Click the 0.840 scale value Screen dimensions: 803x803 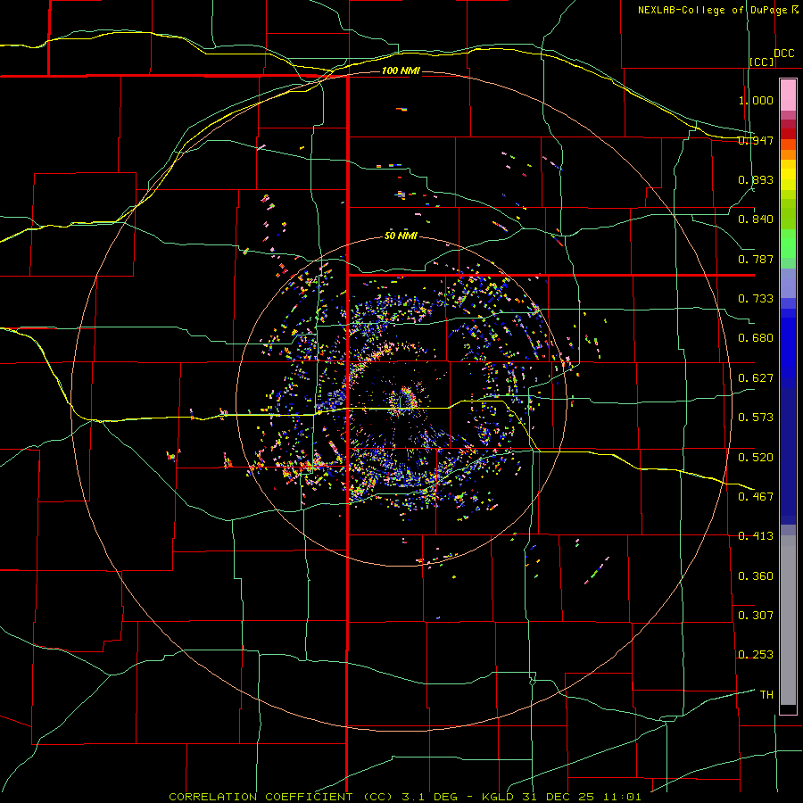click(x=756, y=219)
